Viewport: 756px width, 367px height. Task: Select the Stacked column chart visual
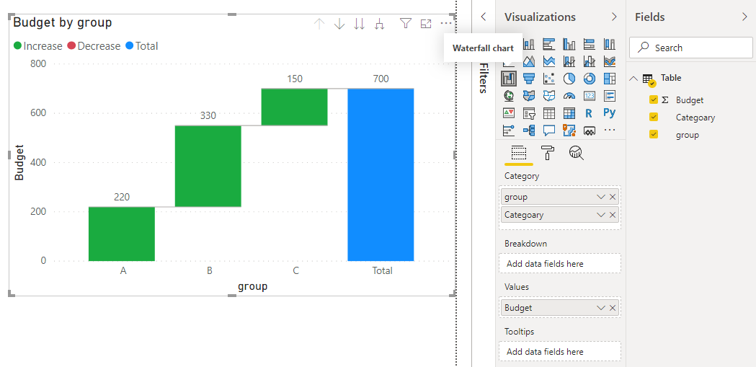tap(529, 45)
